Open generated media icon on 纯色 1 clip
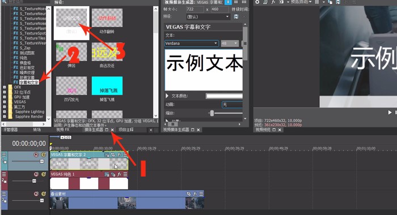This screenshot has width=397, height=215. click(107, 174)
